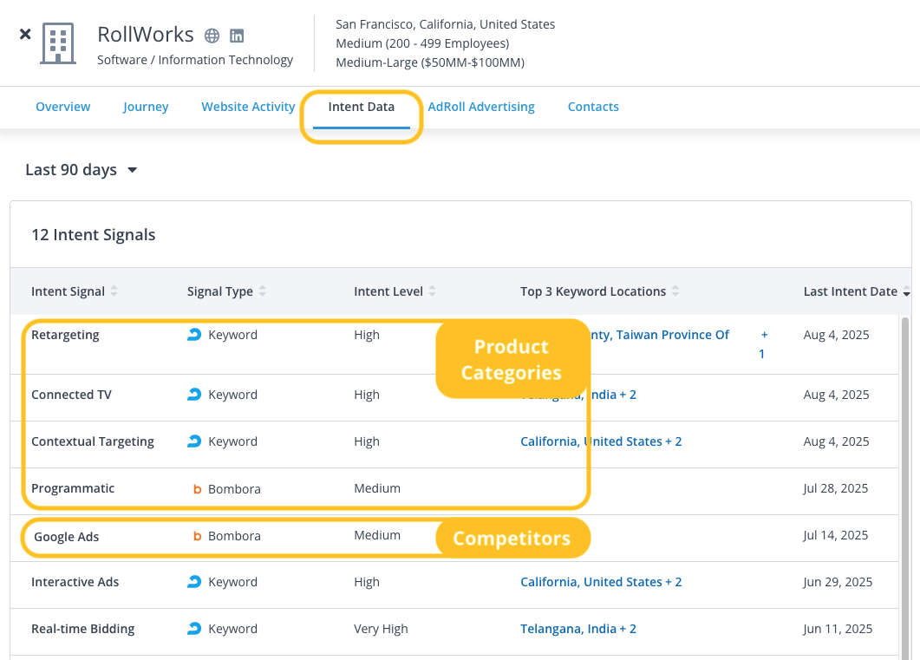Close the RollWorks account panel
Viewport: 920px width, 660px height.
coord(25,34)
